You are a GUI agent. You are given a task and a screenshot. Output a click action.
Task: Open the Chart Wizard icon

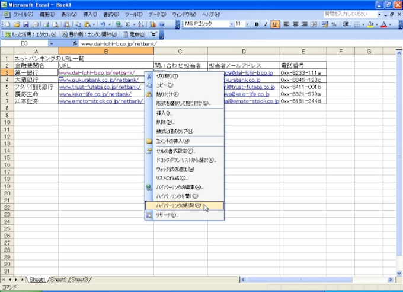pyautogui.click(x=153, y=24)
